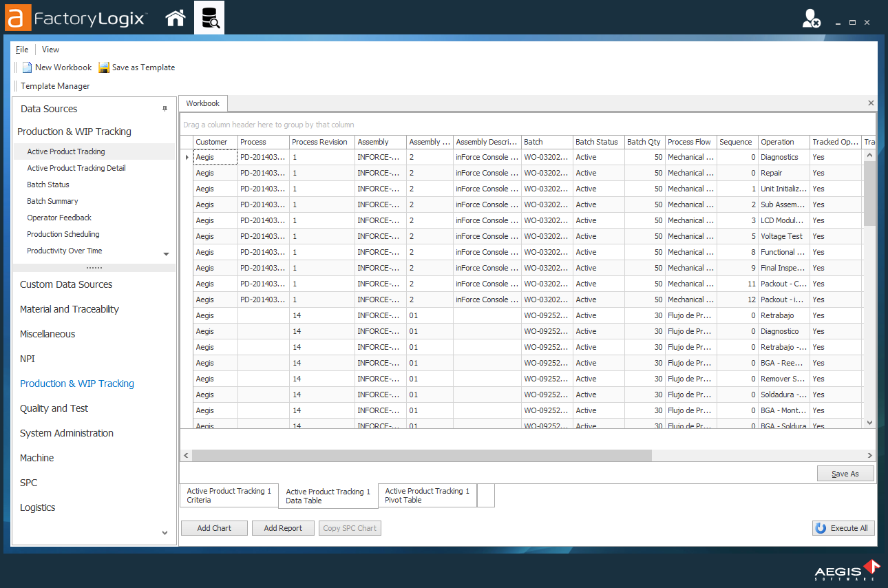Click the user account icon at top right

tap(810, 18)
